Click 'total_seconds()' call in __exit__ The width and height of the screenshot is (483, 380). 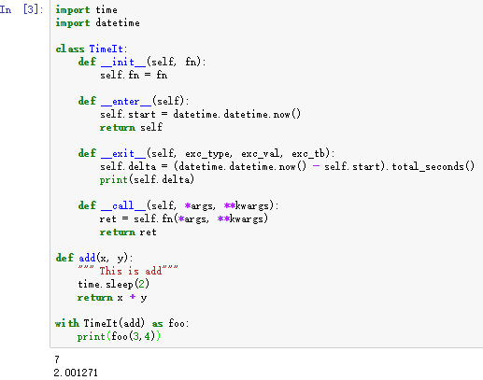(x=433, y=166)
